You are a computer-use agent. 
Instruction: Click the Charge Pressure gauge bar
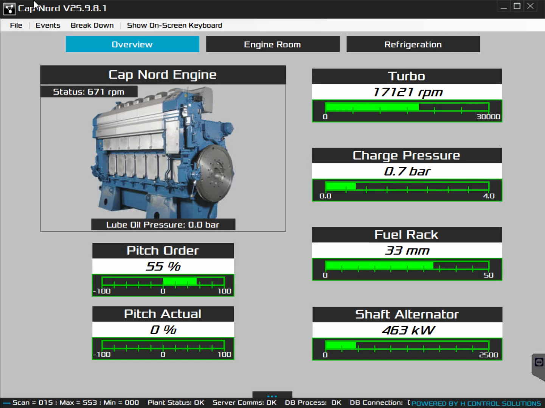tap(407, 186)
